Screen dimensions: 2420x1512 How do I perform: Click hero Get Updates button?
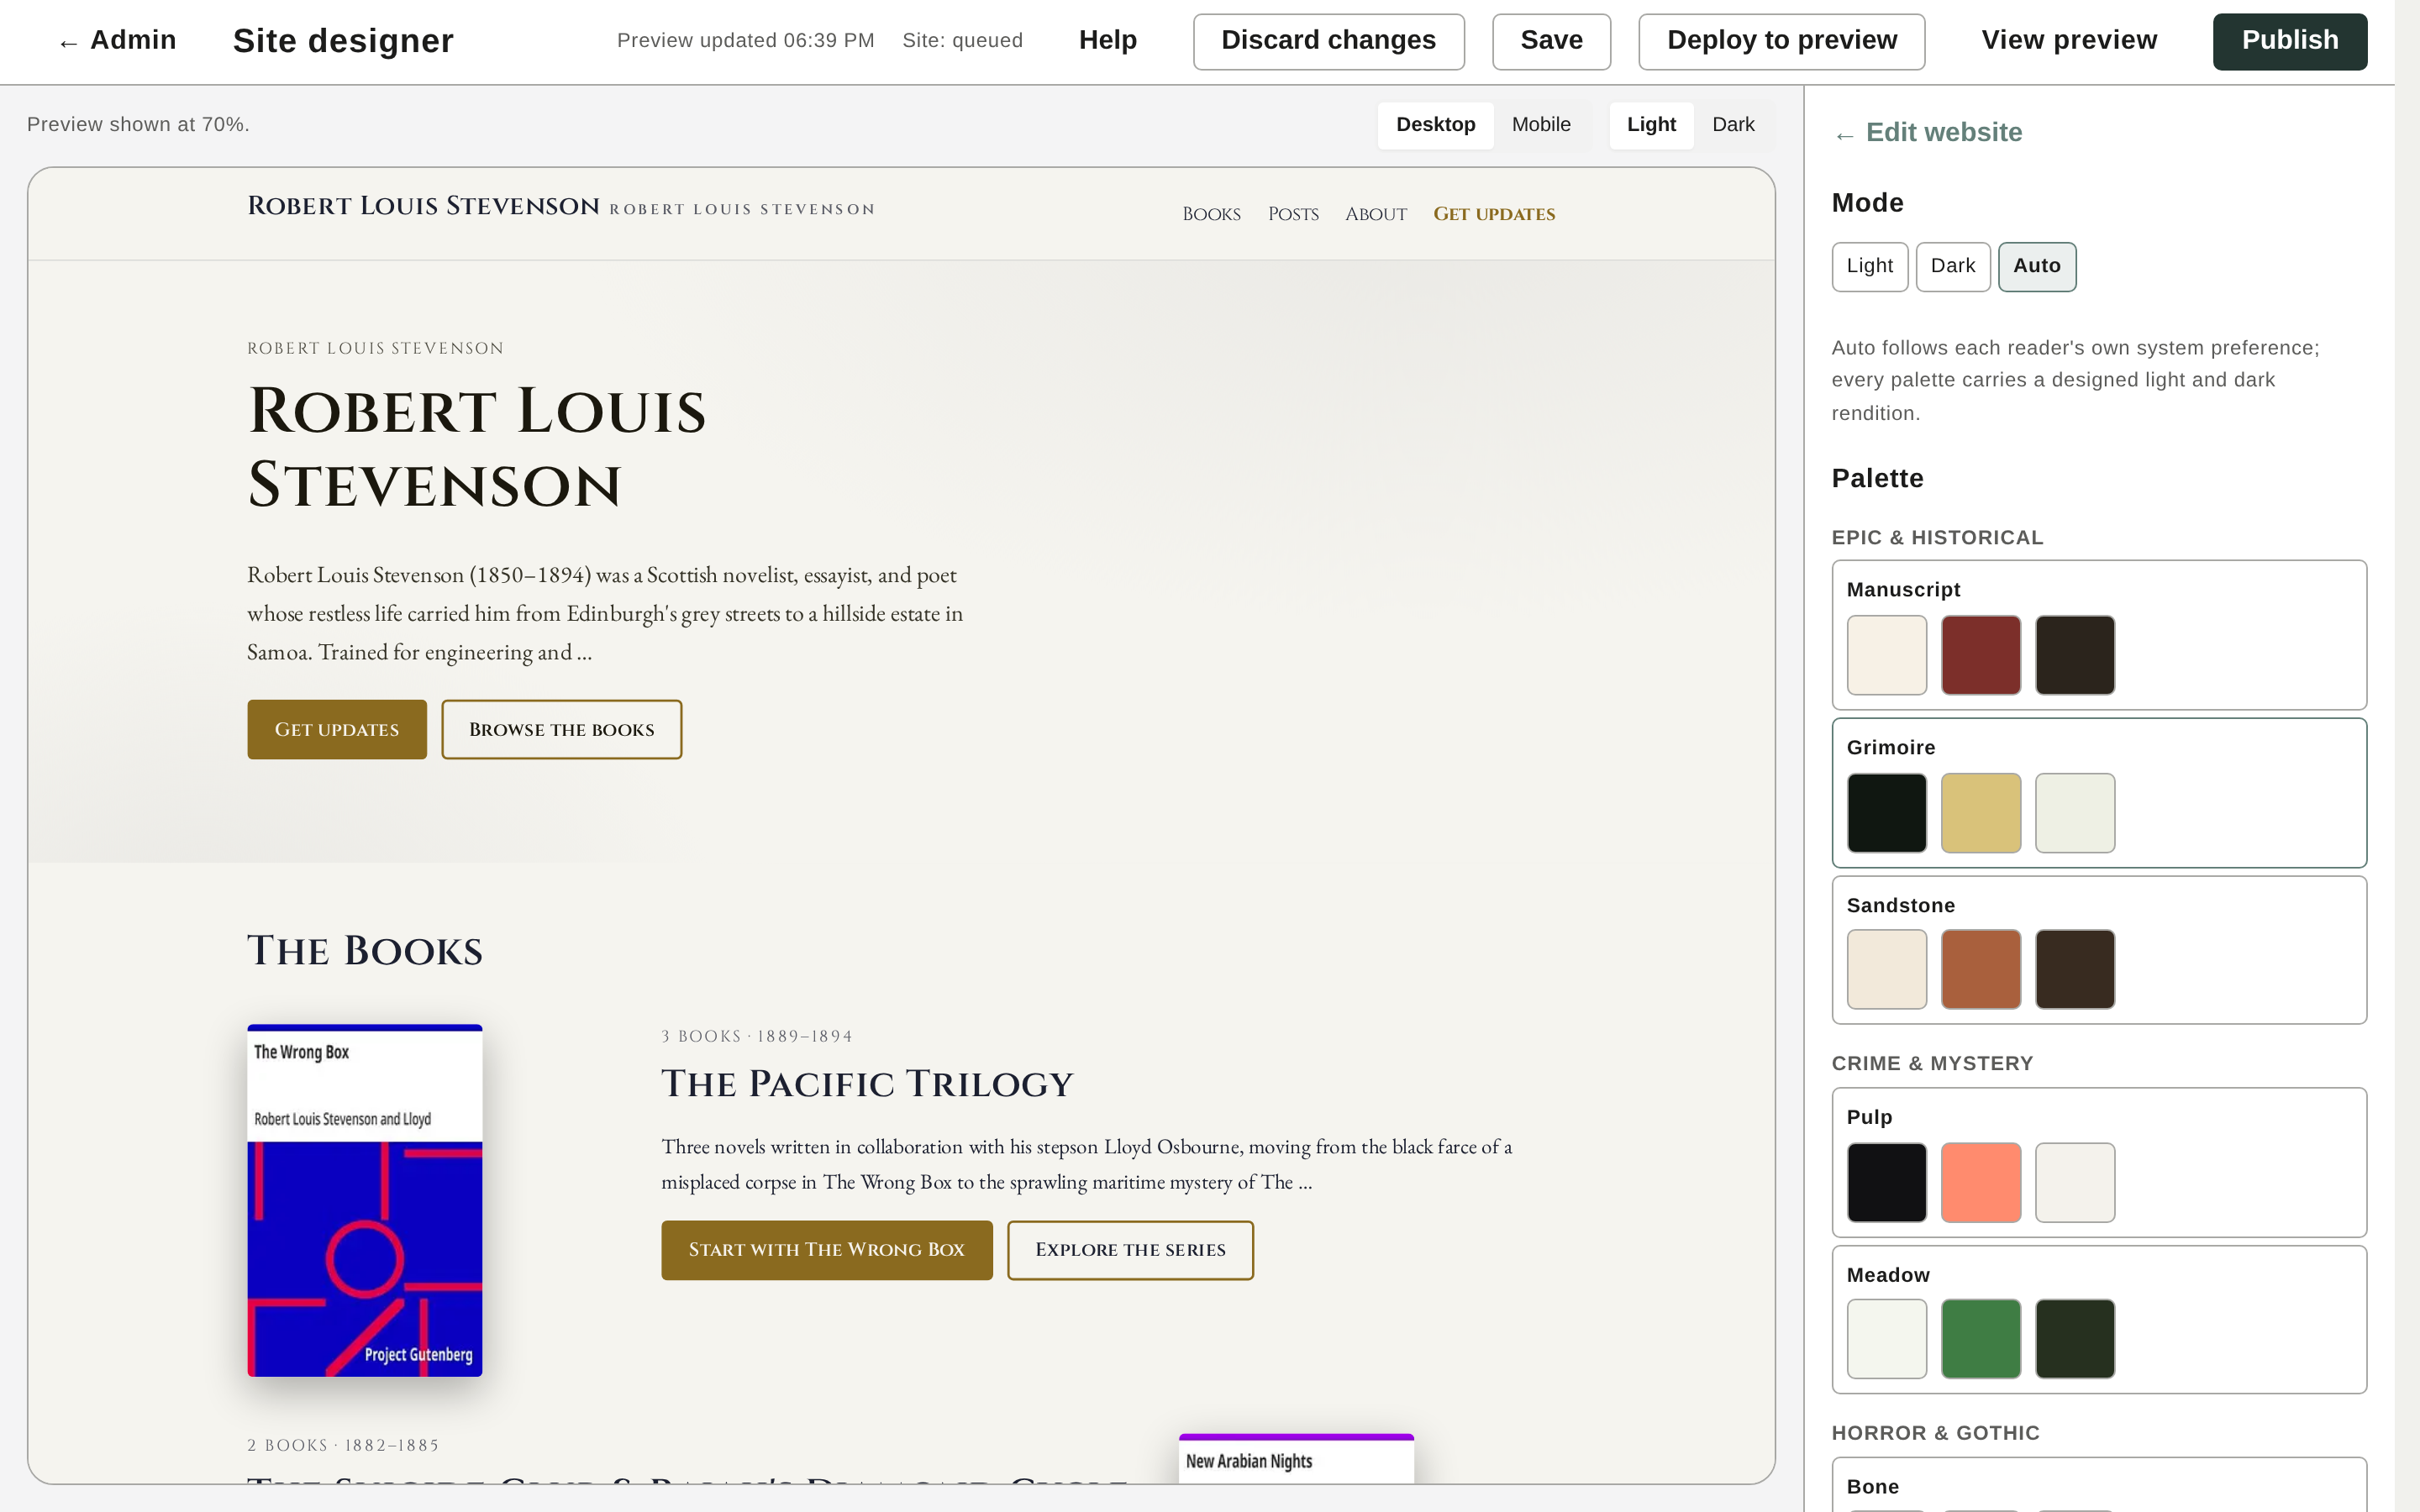tap(337, 729)
